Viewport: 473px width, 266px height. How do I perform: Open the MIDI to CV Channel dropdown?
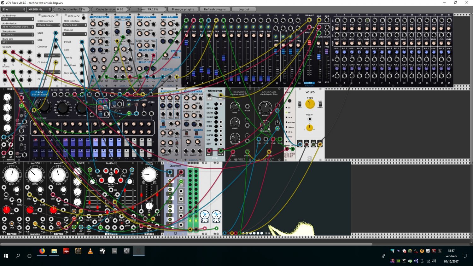75,34
